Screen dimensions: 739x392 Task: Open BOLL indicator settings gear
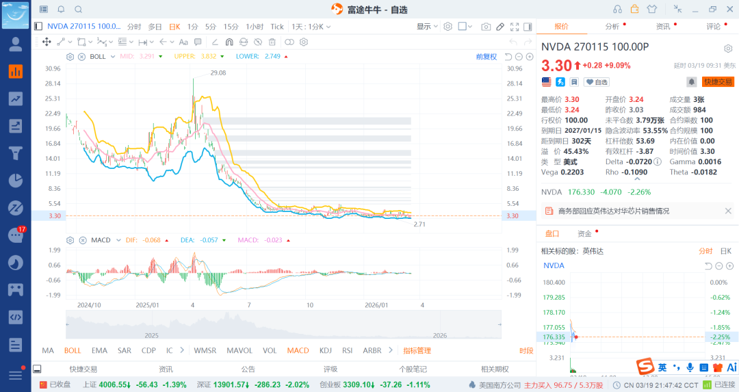(70, 57)
